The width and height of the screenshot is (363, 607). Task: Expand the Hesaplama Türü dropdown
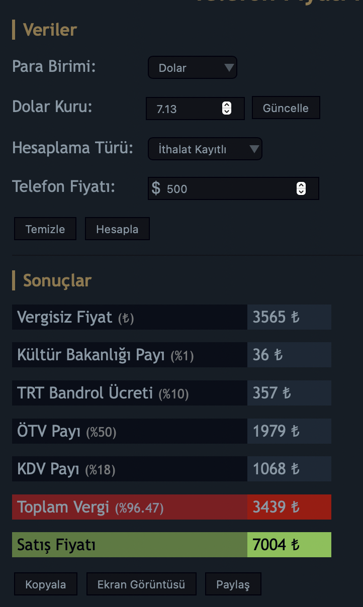205,149
